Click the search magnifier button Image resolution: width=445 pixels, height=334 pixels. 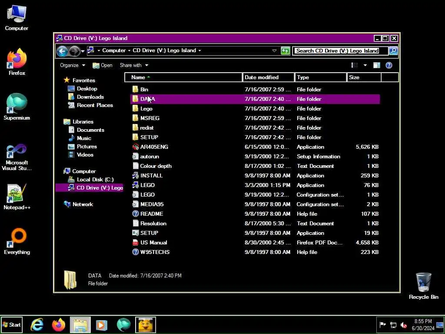click(x=393, y=51)
